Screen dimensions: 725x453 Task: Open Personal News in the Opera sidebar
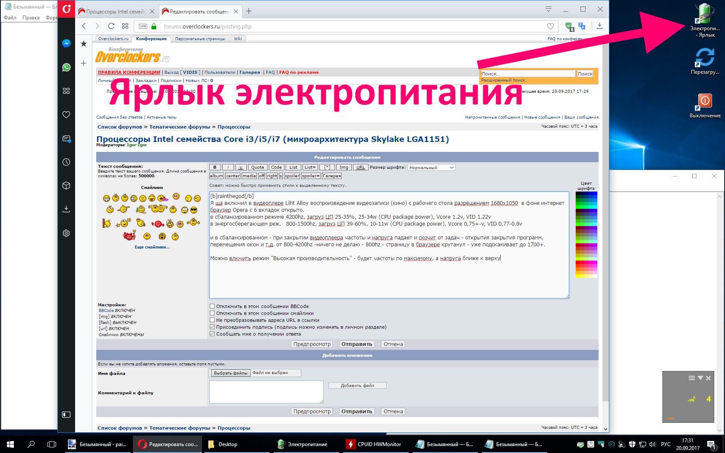coord(66,138)
